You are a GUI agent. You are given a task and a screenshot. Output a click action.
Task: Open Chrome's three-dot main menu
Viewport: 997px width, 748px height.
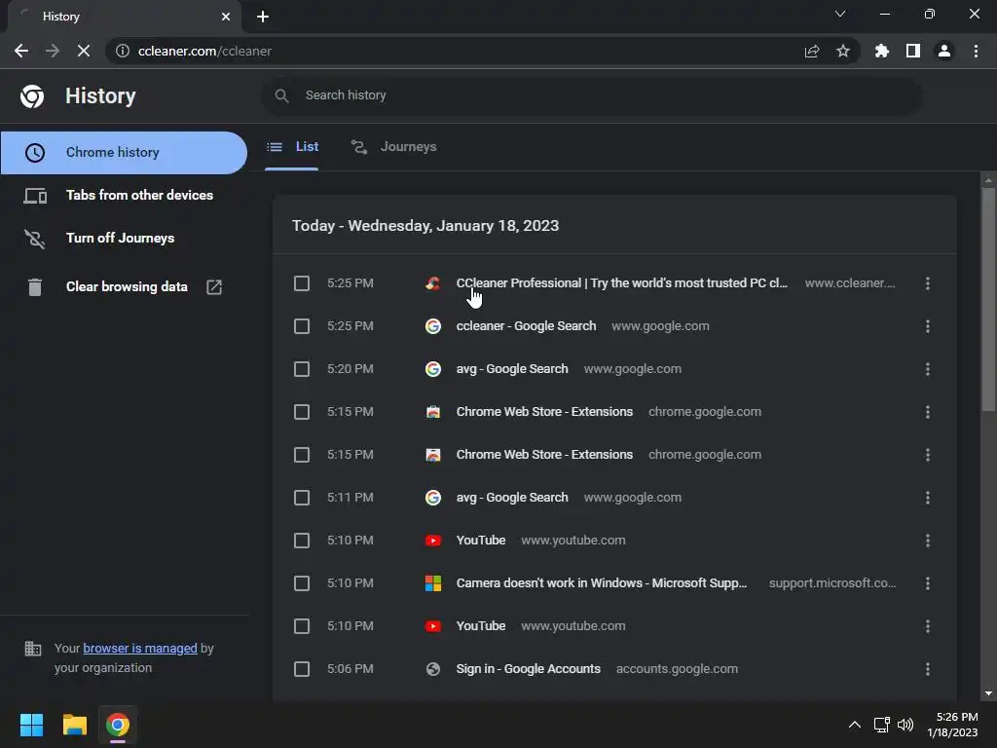pyautogui.click(x=976, y=51)
